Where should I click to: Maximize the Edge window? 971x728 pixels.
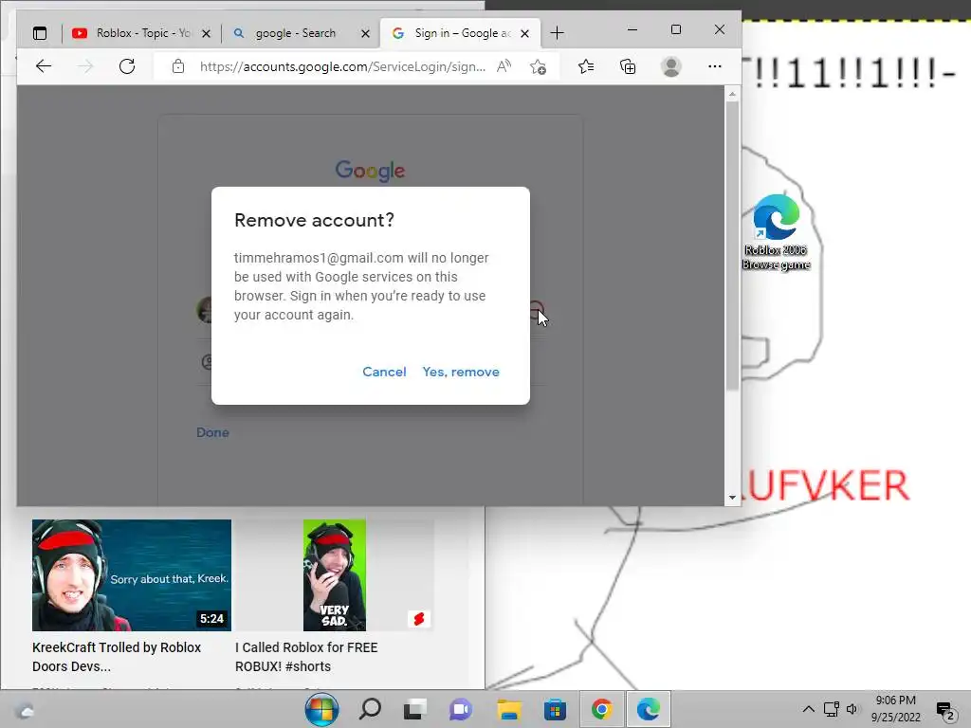click(675, 29)
